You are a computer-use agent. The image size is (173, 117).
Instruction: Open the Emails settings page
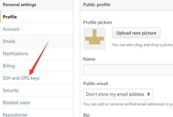[x=36, y=41]
